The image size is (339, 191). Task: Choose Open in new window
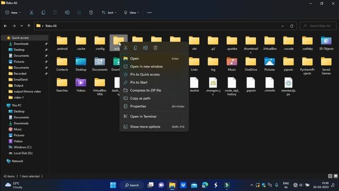click(x=154, y=66)
